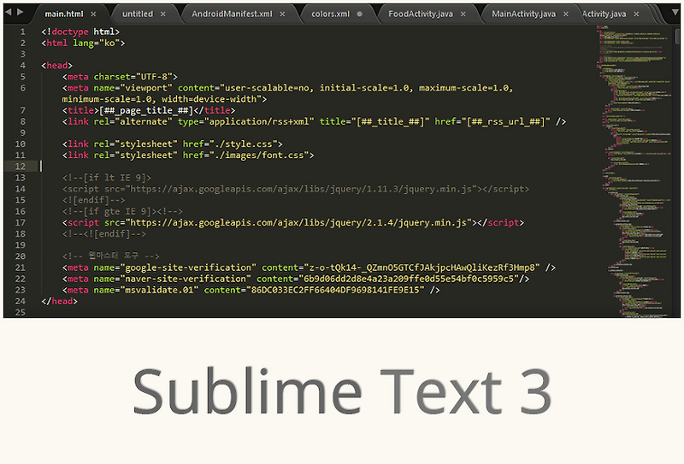Click line number 1 in the gutter

pyautogui.click(x=22, y=32)
